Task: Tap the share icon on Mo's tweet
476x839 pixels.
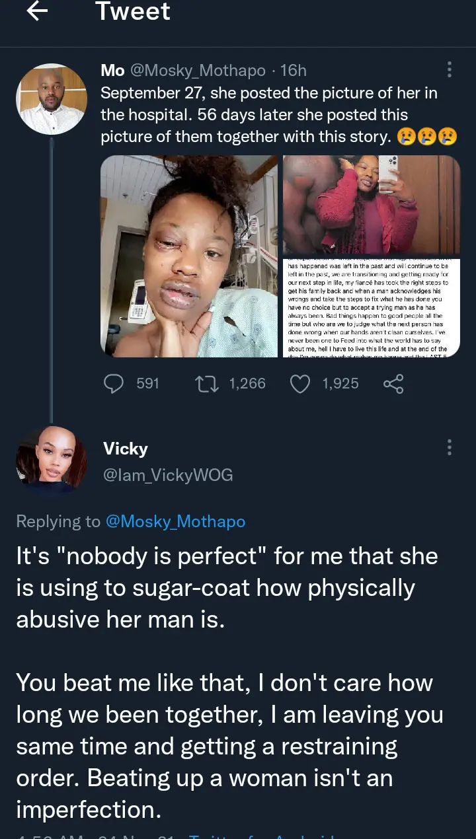Action: click(x=393, y=384)
